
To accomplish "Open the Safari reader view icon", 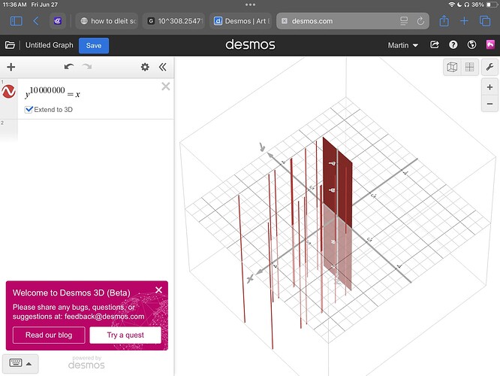I will pos(404,21).
